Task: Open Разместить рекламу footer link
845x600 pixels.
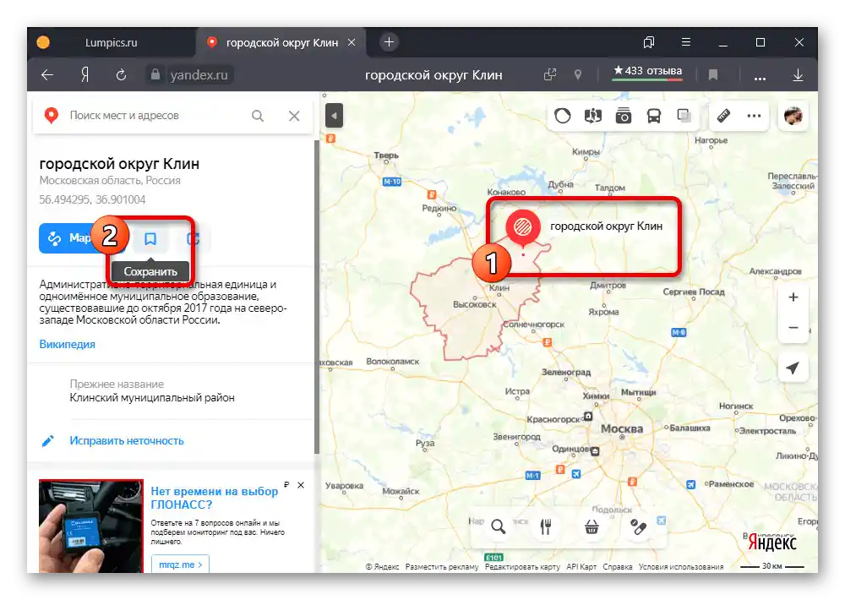Action: click(x=442, y=566)
